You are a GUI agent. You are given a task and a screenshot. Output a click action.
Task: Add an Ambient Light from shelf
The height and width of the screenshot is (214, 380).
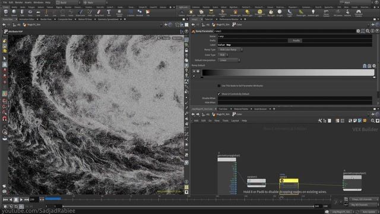click(313, 12)
